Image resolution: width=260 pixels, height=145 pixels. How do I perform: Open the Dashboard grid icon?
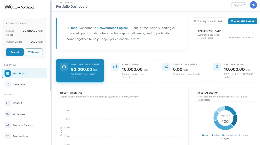[x=8, y=73]
